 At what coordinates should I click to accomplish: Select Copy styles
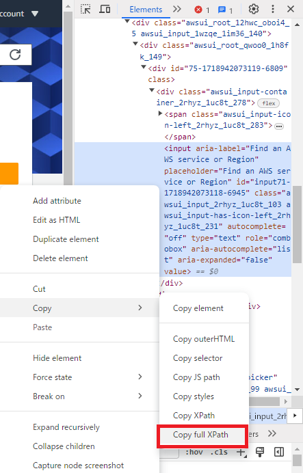coord(194,396)
